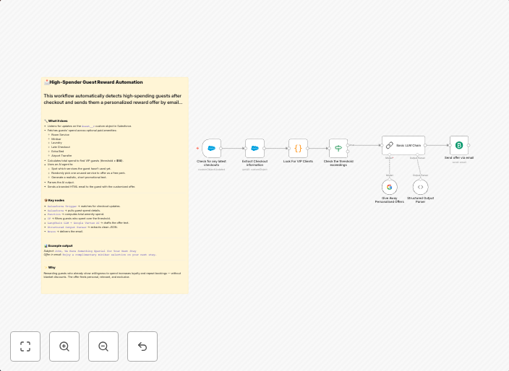Image resolution: width=509 pixels, height=371 pixels.
Task: Open the Check the threshold exceedings node
Action: 338,148
